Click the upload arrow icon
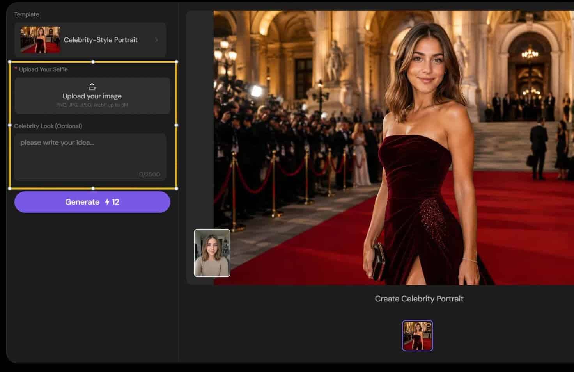 92,86
